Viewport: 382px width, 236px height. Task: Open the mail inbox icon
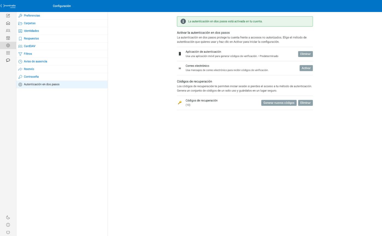(x=8, y=23)
